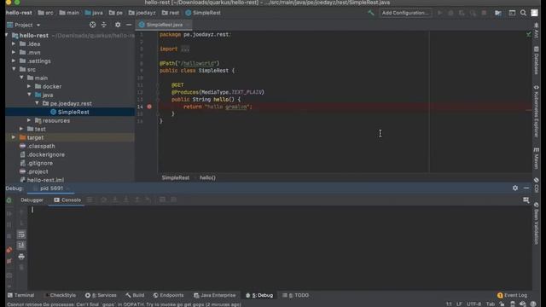Switch to the Console tab
Viewport: 546px width, 307px height.
click(67, 200)
